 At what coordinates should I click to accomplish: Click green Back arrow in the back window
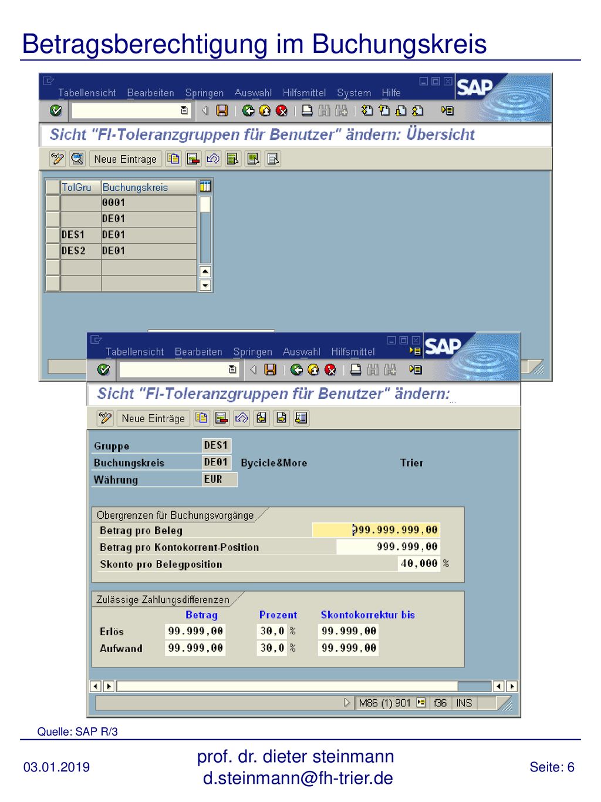pyautogui.click(x=248, y=110)
